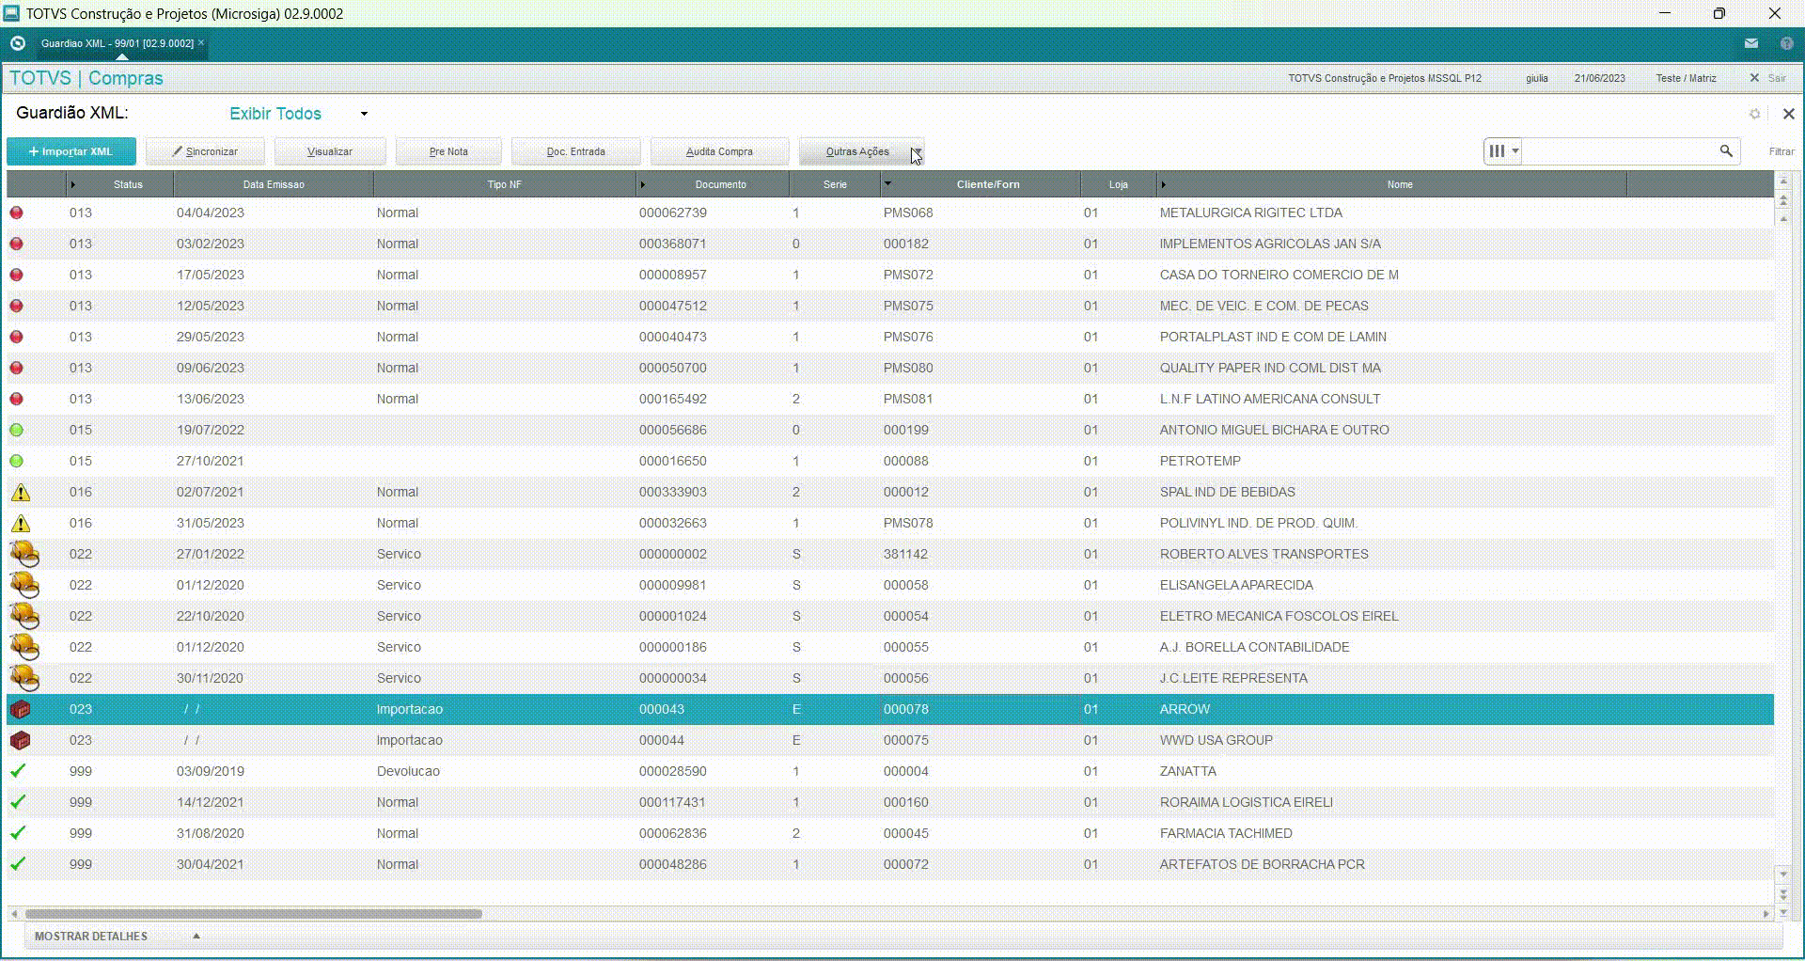Screen dimensions: 1805x961
Task: Click Importar XML button
Action: pyautogui.click(x=71, y=151)
